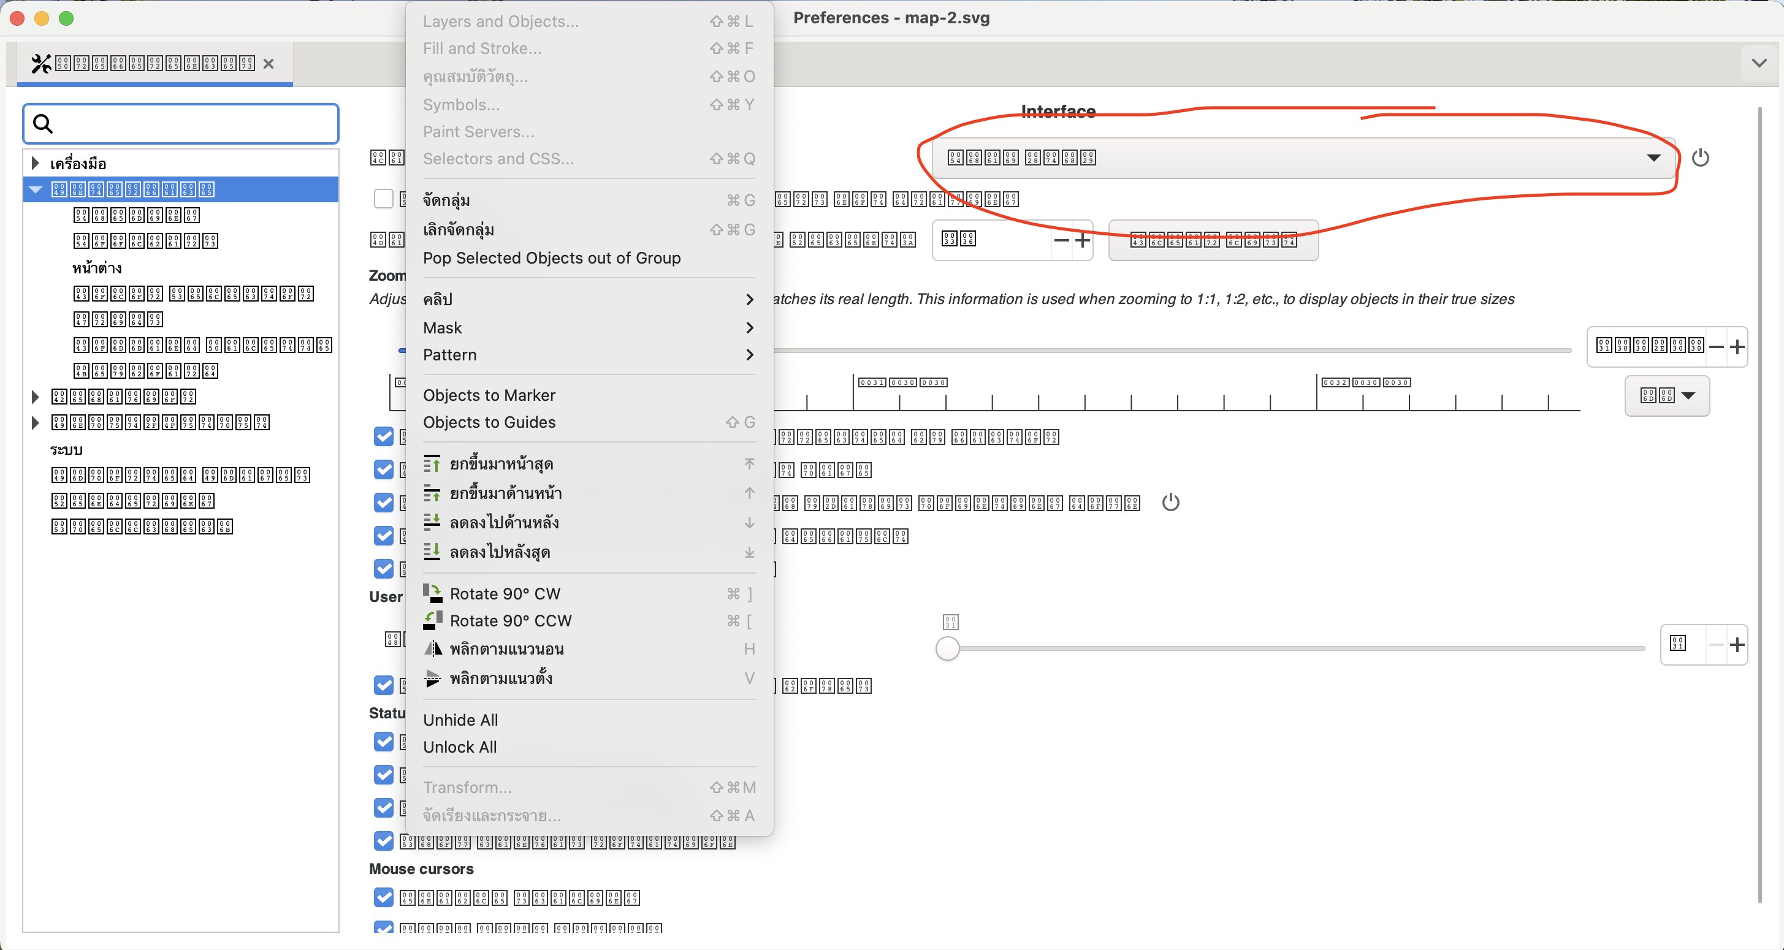Expand the Input/Output tree node arrow

[36, 422]
